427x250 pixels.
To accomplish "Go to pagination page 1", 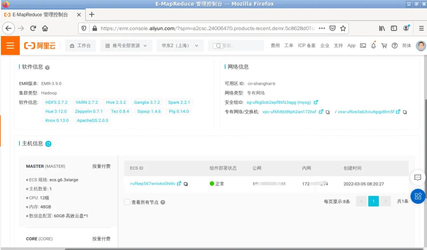I will click(373, 201).
